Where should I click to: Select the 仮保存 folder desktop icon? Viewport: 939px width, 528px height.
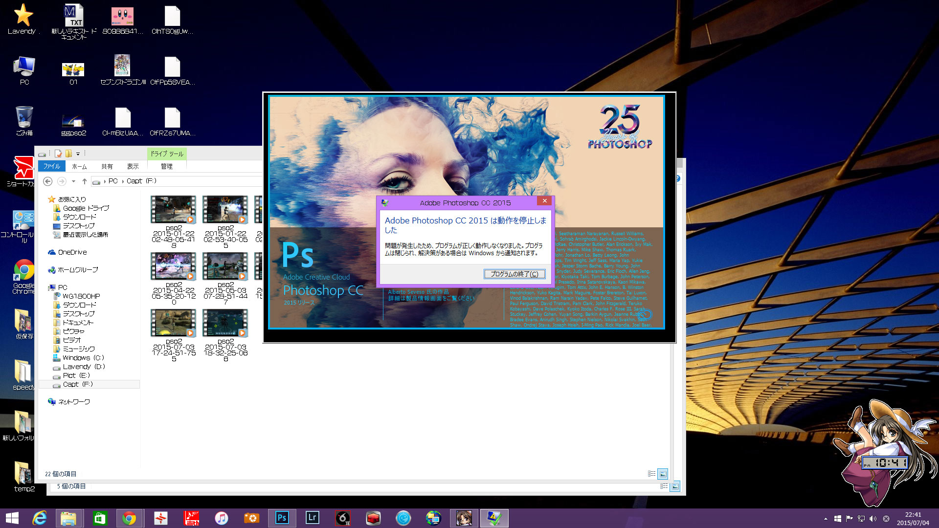pos(24,324)
